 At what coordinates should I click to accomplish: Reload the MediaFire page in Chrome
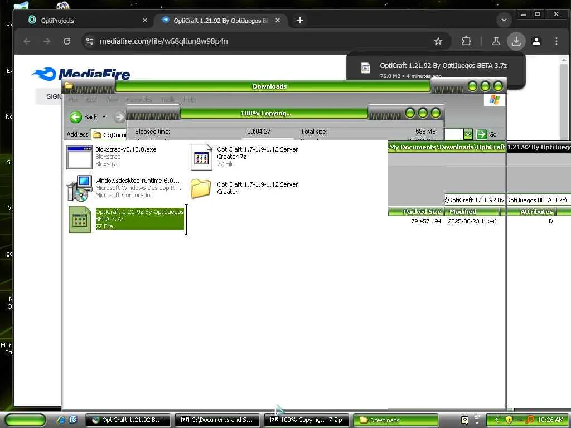point(67,41)
